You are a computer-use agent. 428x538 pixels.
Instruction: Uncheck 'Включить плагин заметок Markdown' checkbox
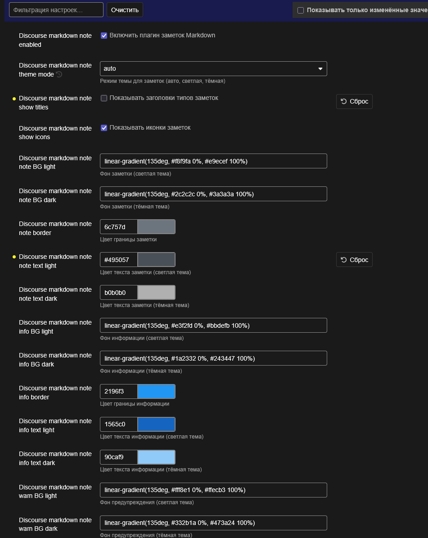[x=104, y=35]
